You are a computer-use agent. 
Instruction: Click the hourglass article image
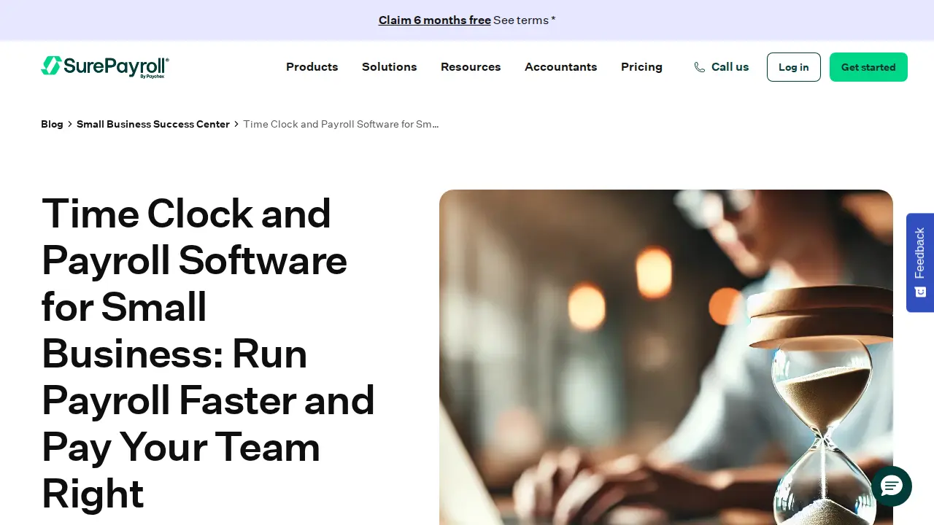tap(666, 357)
